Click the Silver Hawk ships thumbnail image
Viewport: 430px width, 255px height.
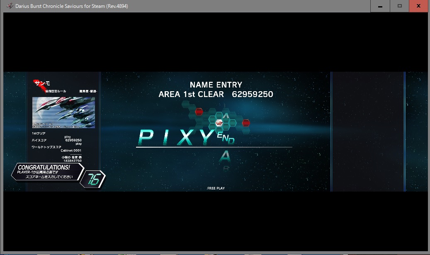tap(63, 112)
